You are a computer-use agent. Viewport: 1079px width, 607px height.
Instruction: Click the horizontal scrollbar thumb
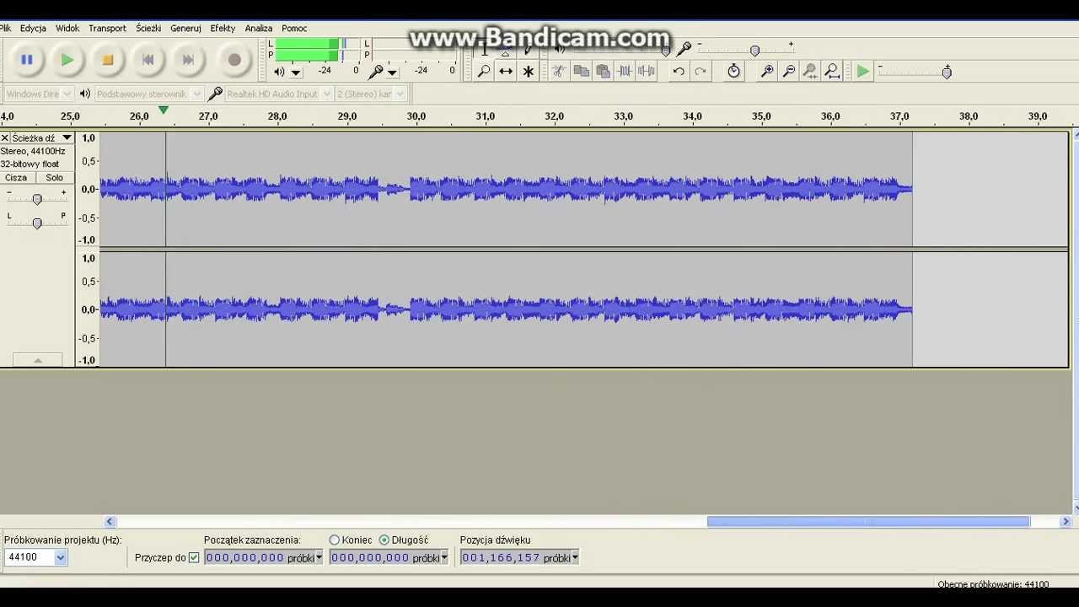tap(868, 522)
